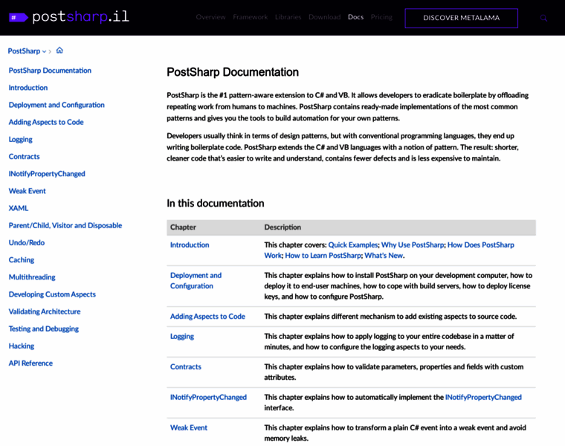Open the Download menu item
565x446 pixels.
[x=324, y=17]
